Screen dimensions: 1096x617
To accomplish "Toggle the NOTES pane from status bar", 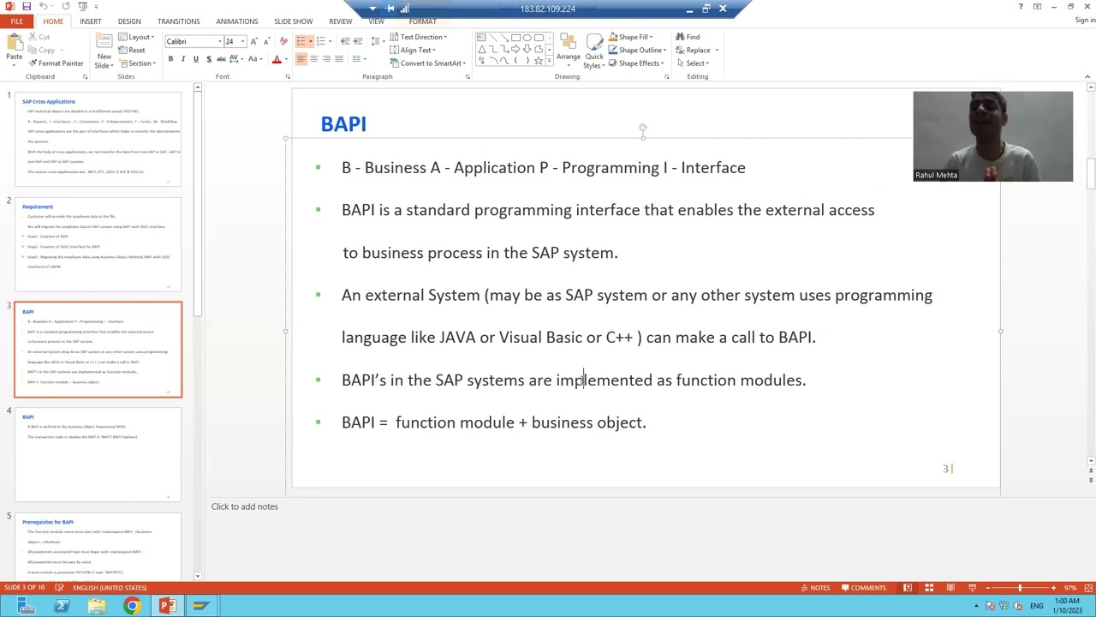I will tap(814, 588).
